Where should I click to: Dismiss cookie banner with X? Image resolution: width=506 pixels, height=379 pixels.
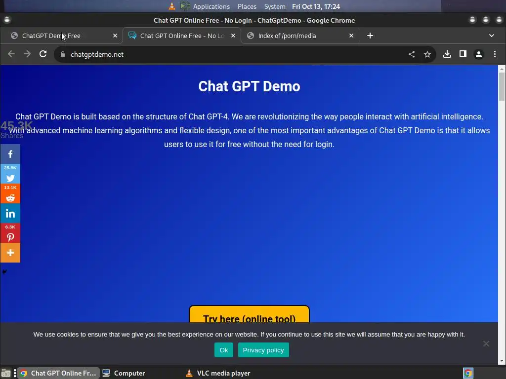(486, 344)
